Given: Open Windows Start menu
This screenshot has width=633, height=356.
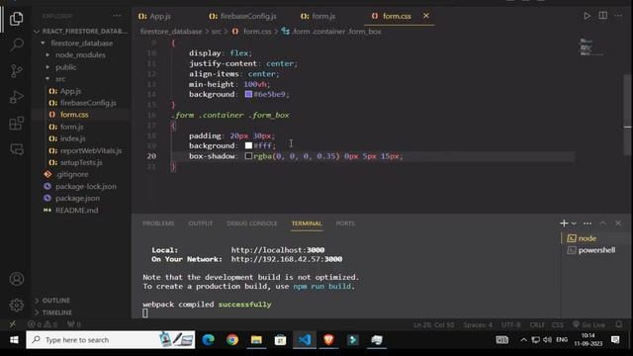Looking at the screenshot, I should coord(14,340).
